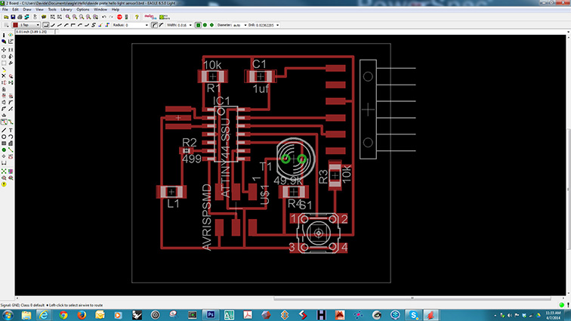The height and width of the screenshot is (321, 571).
Task: Choose the S-shaped freehand bend style
Action: [94, 25]
